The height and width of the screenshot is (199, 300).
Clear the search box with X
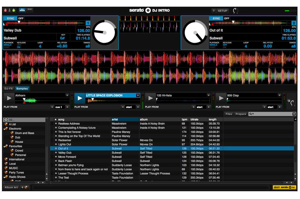click(x=294, y=114)
